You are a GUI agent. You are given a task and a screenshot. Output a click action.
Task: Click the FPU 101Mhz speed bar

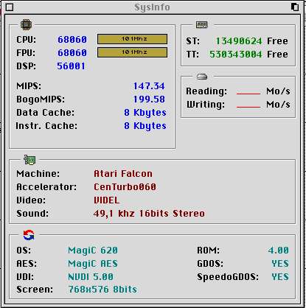click(x=132, y=52)
